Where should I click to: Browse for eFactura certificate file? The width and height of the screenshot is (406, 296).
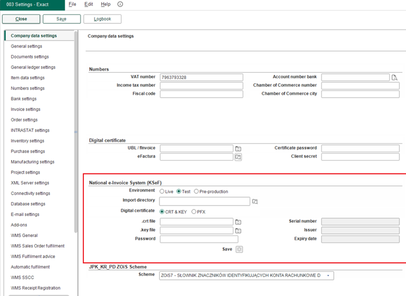pos(238,157)
